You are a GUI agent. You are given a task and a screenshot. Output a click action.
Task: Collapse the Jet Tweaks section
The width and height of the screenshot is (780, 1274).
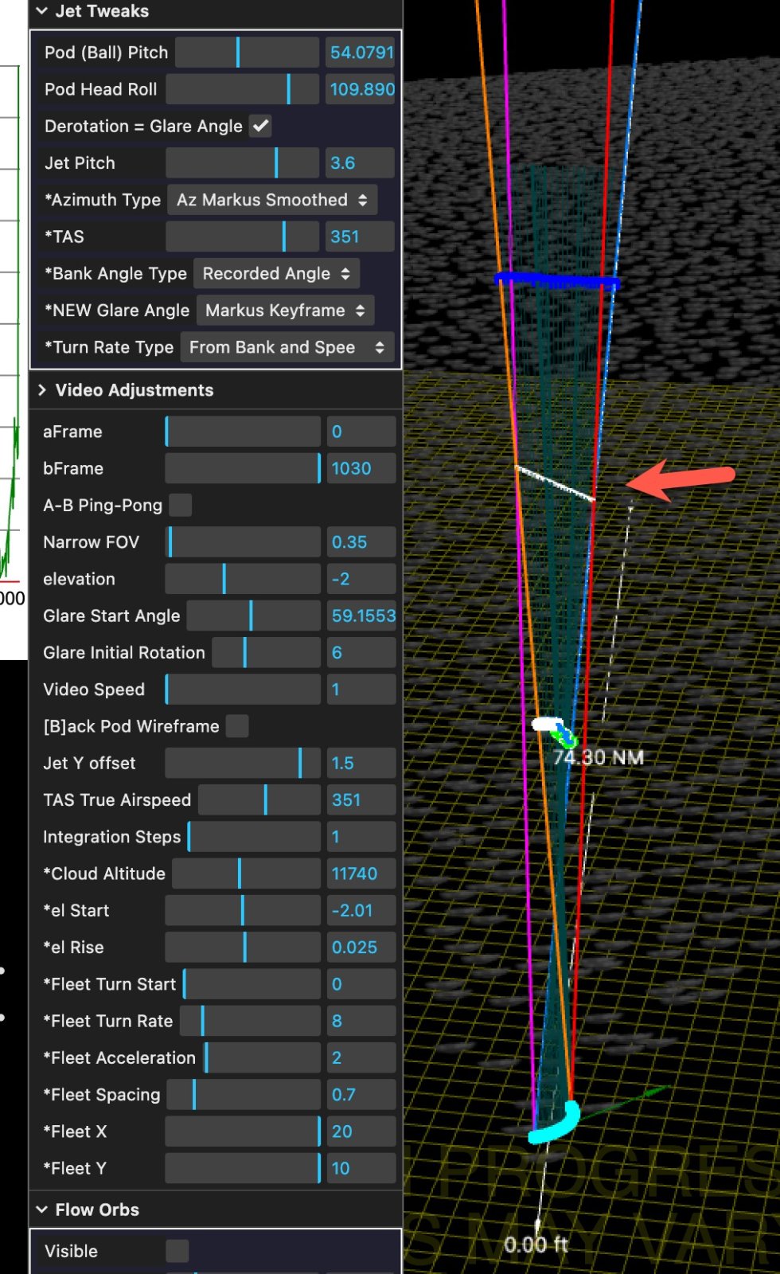pyautogui.click(x=42, y=11)
